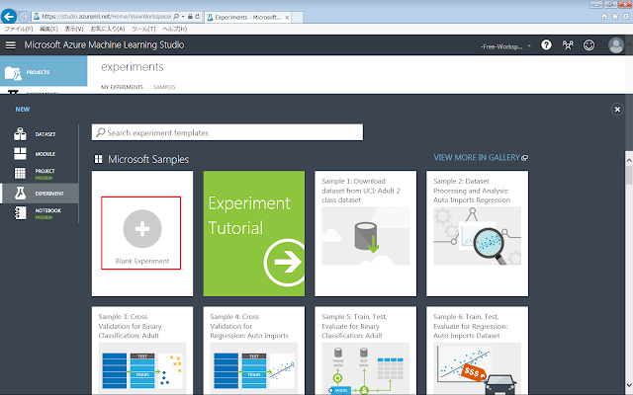Viewport: 633px width, 395px height.
Task: Click the external link icon beside gallery
Action: click(525, 158)
